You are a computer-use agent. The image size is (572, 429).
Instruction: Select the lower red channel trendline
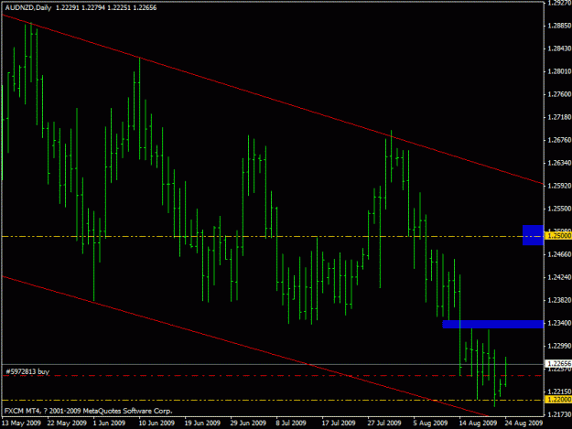(244, 346)
